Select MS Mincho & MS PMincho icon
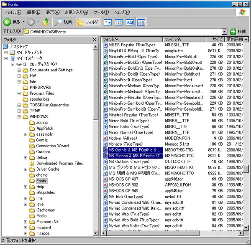This screenshot has width=251, height=245. 105,156
